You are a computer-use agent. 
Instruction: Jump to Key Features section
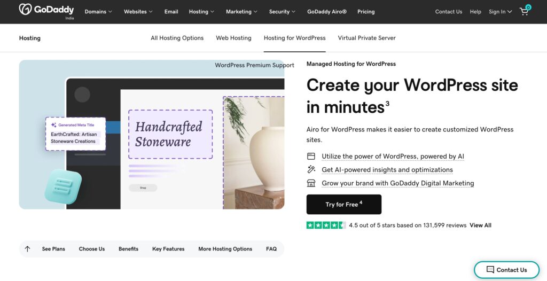168,249
